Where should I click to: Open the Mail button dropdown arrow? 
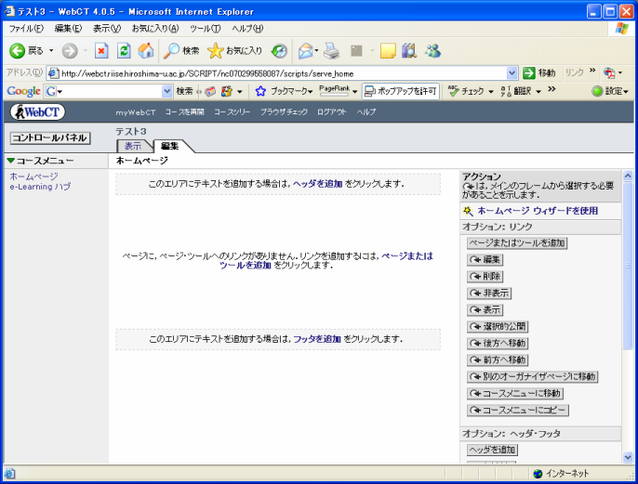[316, 51]
